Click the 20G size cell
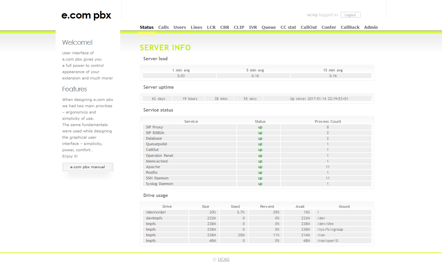442x277 pixels. coord(204,212)
